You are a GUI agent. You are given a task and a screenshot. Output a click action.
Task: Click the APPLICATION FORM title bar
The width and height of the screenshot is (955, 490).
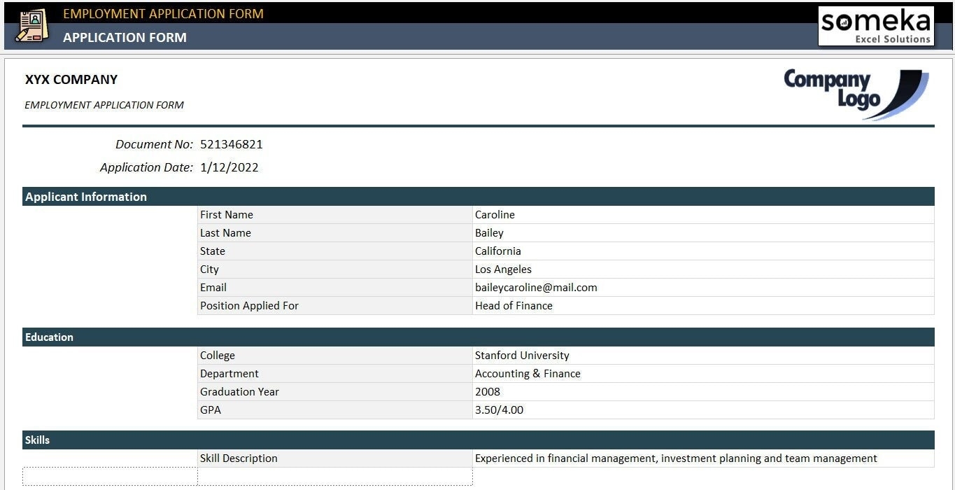(125, 37)
